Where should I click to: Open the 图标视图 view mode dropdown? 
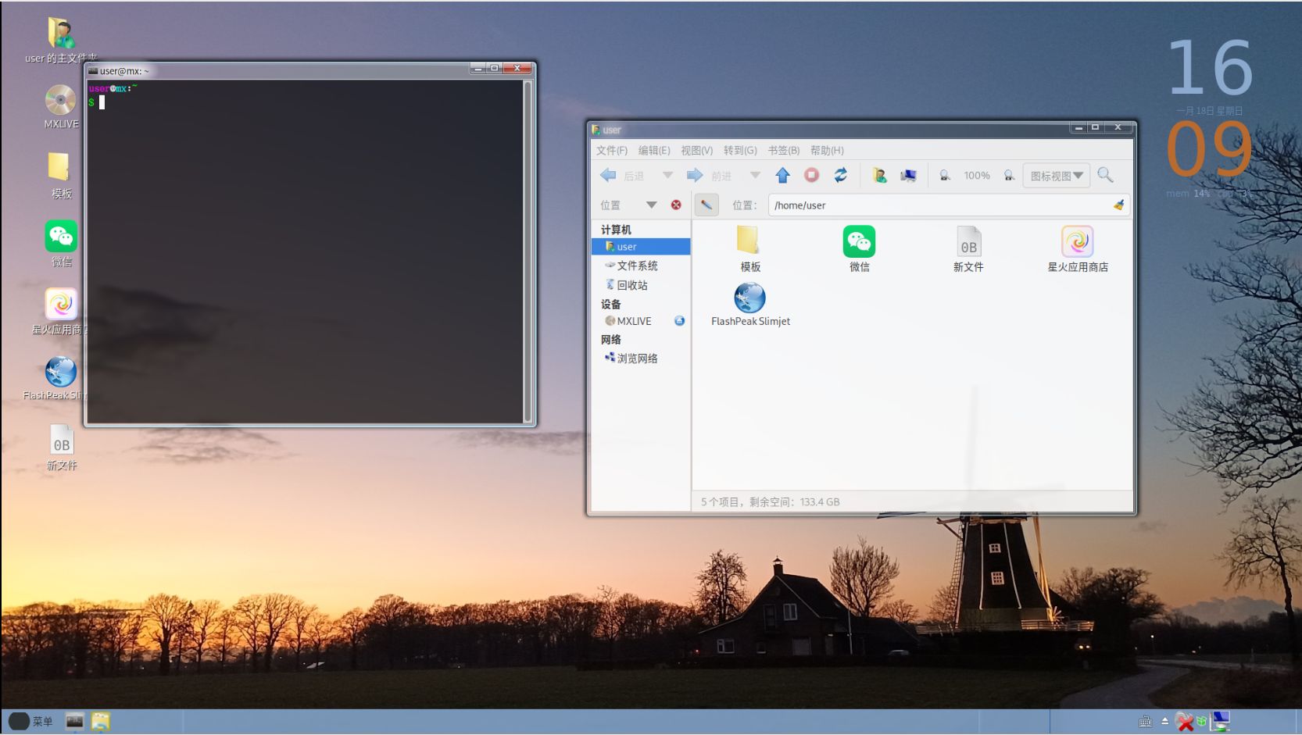point(1056,176)
